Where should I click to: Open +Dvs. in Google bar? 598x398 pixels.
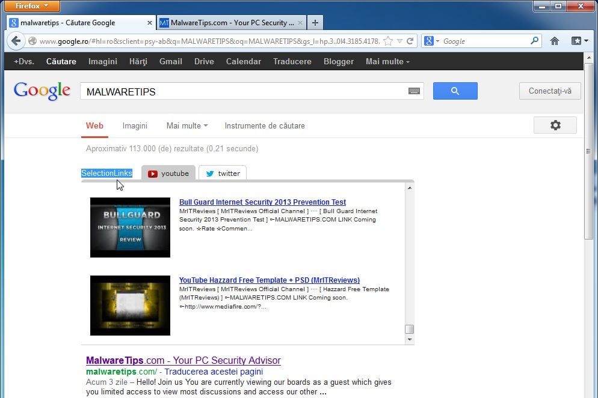23,62
